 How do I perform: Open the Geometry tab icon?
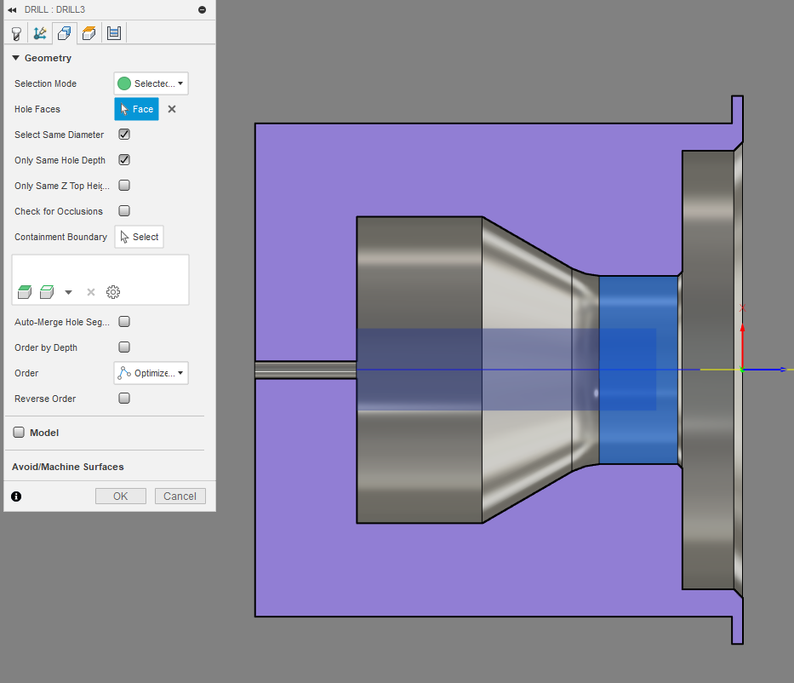point(65,33)
